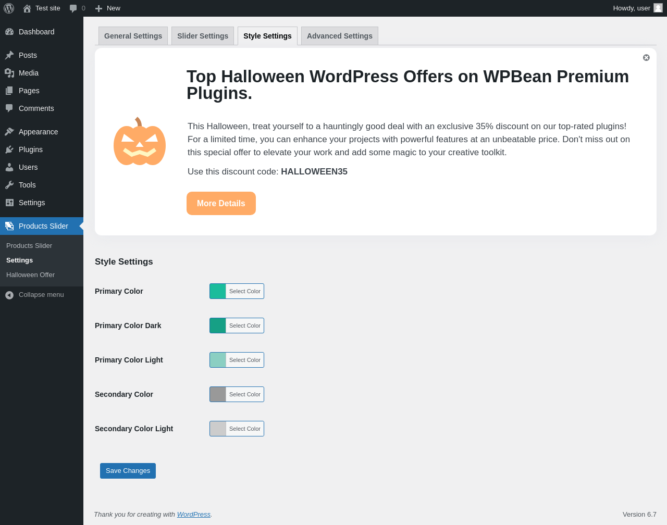Dismiss the Halloween offer notice
667x525 pixels.
coord(646,58)
